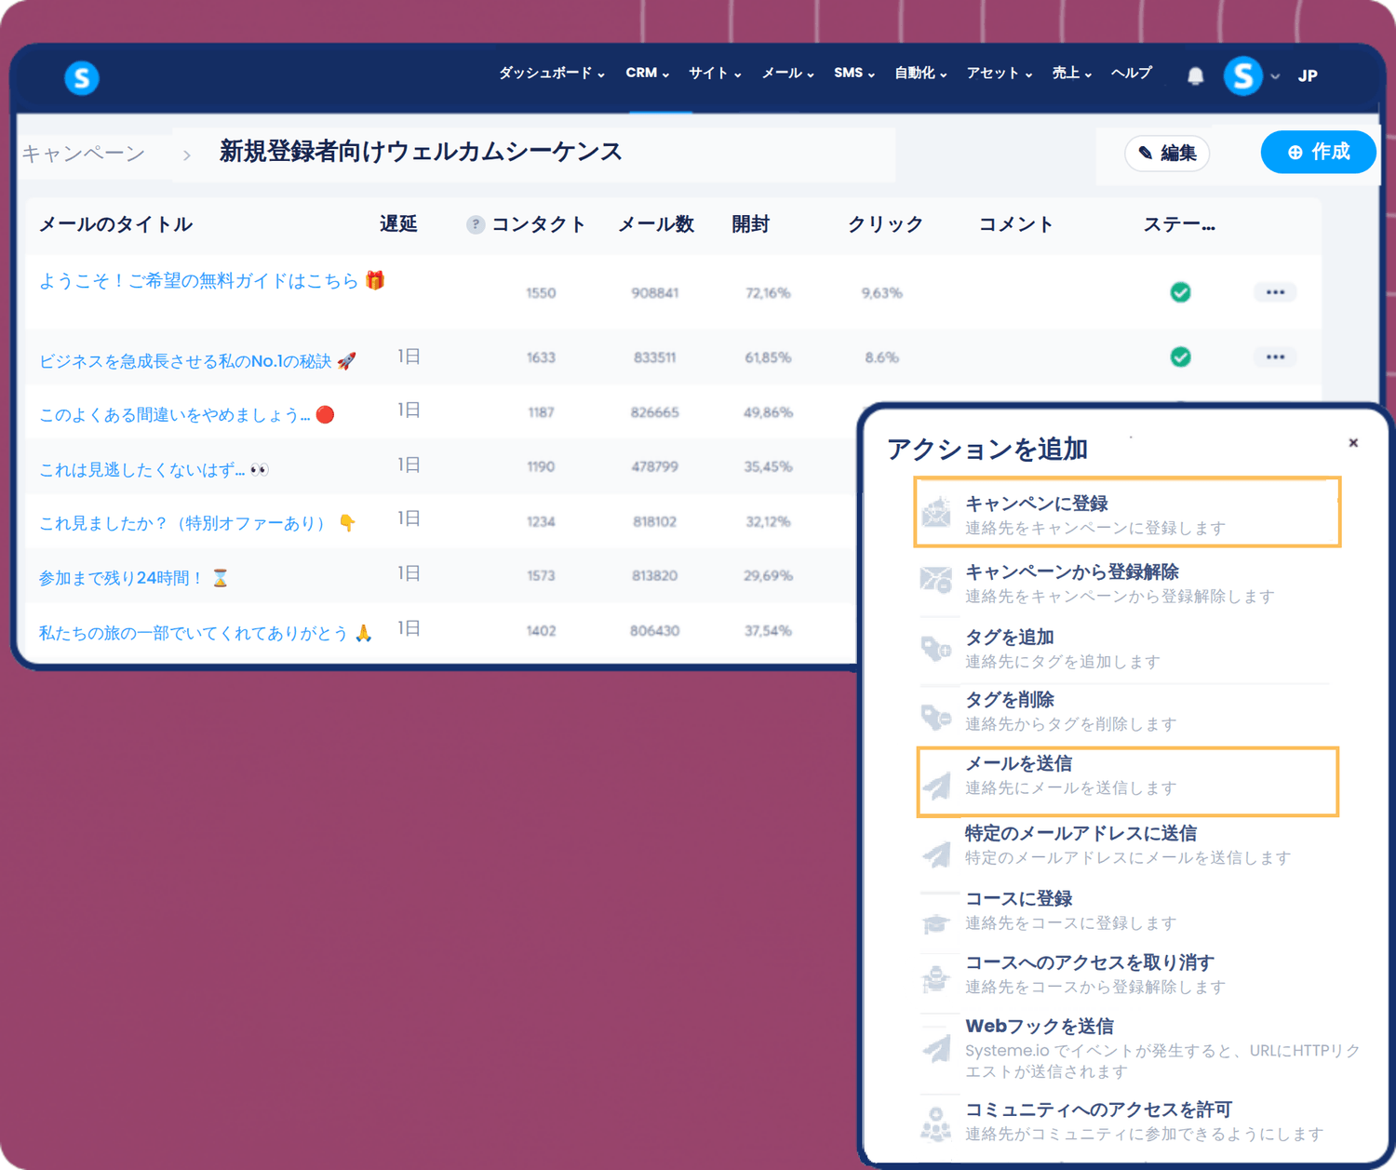Viewport: 1396px width, 1170px height.
Task: Click the コミュニティへのアクセスを許可 people icon
Action: tap(936, 1123)
